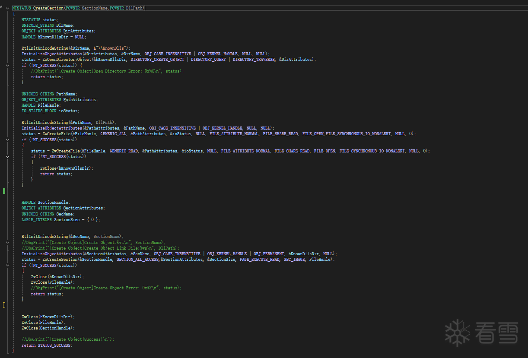This screenshot has height=358, width=528.
Task: Click the PAGE_EXECUTE_READ constant
Action: (x=259, y=260)
